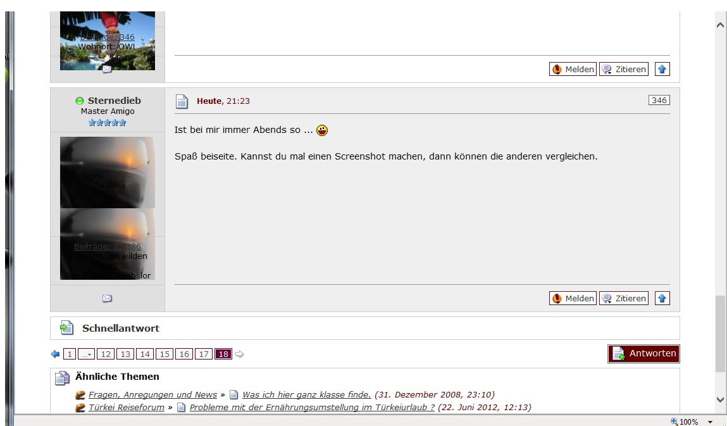Report Sternedieb's post with Melden
Viewport: 727px width, 426px height.
(573, 298)
